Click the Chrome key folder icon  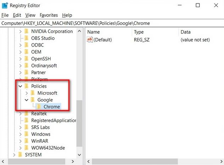pos(39,106)
